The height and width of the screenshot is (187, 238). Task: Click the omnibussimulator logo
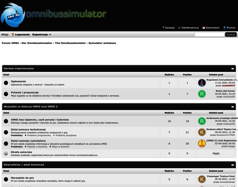tap(54, 15)
